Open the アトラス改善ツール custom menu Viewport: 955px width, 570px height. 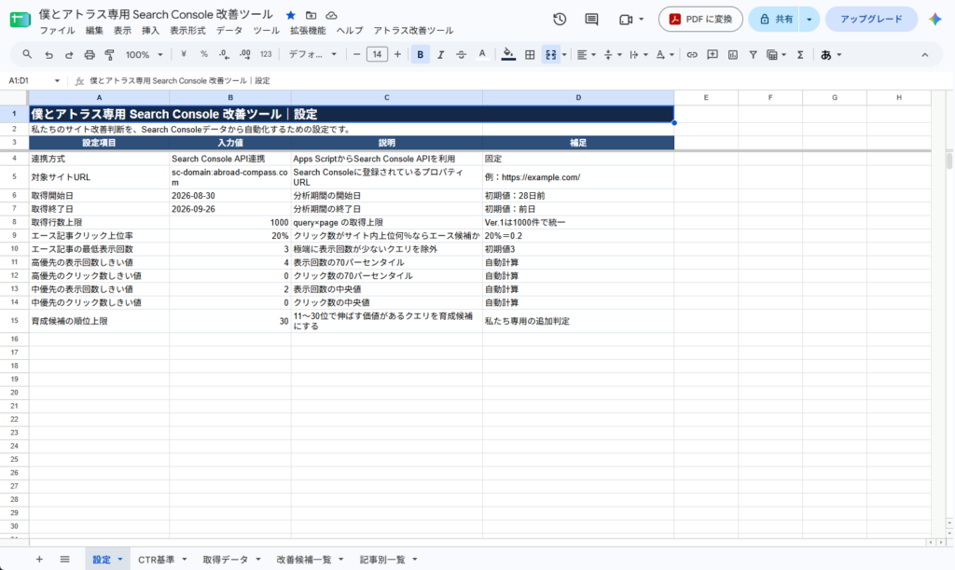tap(413, 31)
